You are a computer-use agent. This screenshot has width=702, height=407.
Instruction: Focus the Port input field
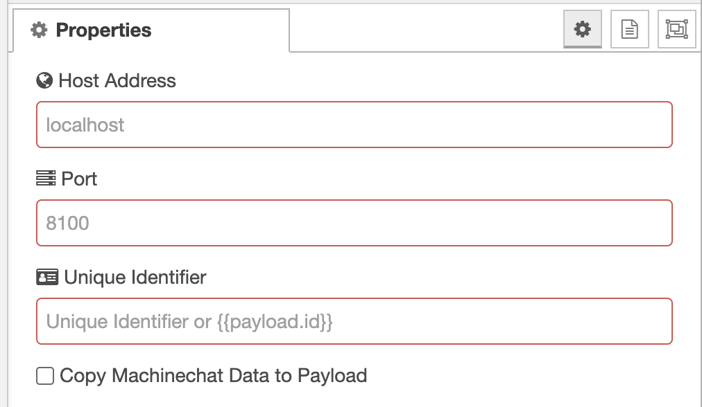[354, 223]
